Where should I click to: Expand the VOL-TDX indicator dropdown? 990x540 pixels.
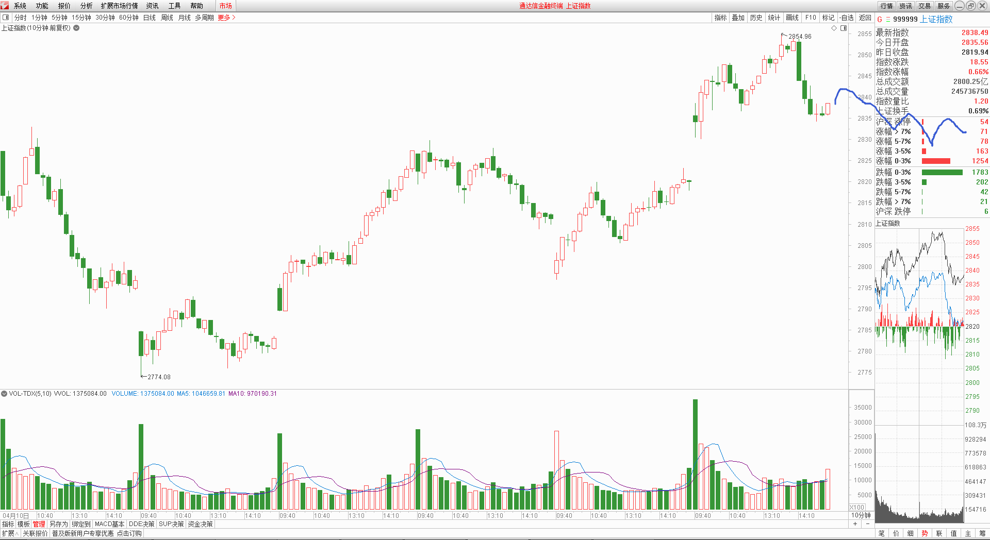[4, 394]
